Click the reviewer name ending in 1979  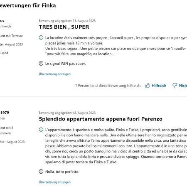5,113
